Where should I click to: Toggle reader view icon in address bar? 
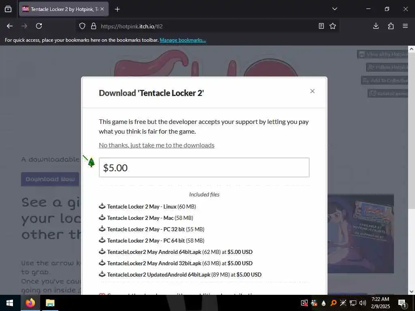click(x=321, y=26)
